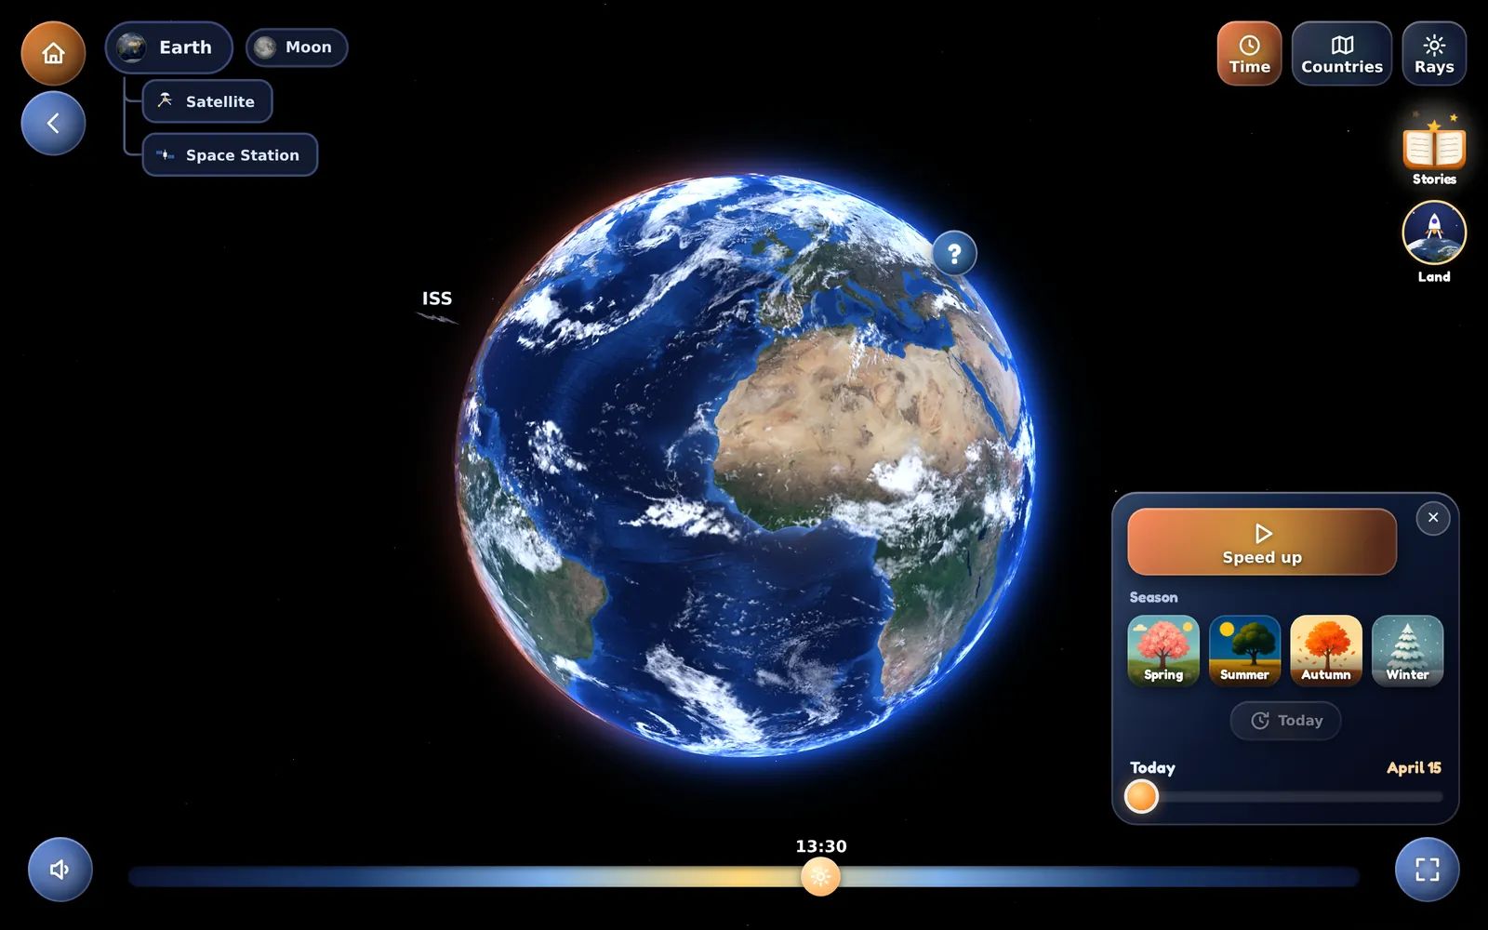Close the time settings panel
The width and height of the screenshot is (1488, 930).
[1433, 518]
